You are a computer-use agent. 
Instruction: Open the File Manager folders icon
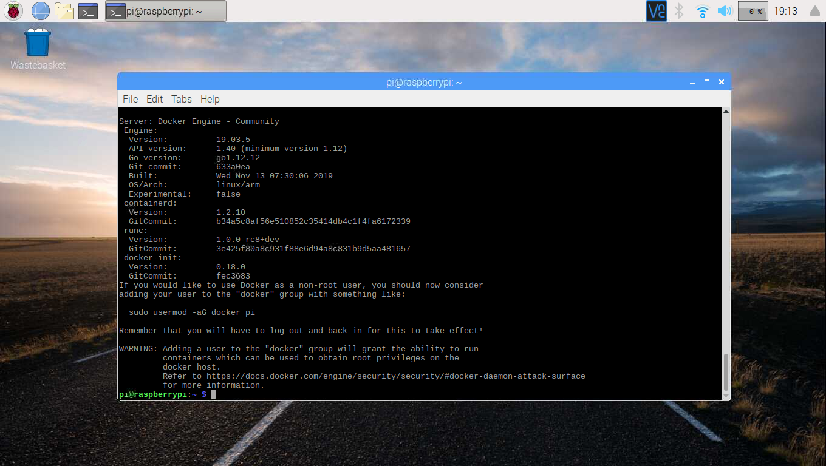[64, 11]
